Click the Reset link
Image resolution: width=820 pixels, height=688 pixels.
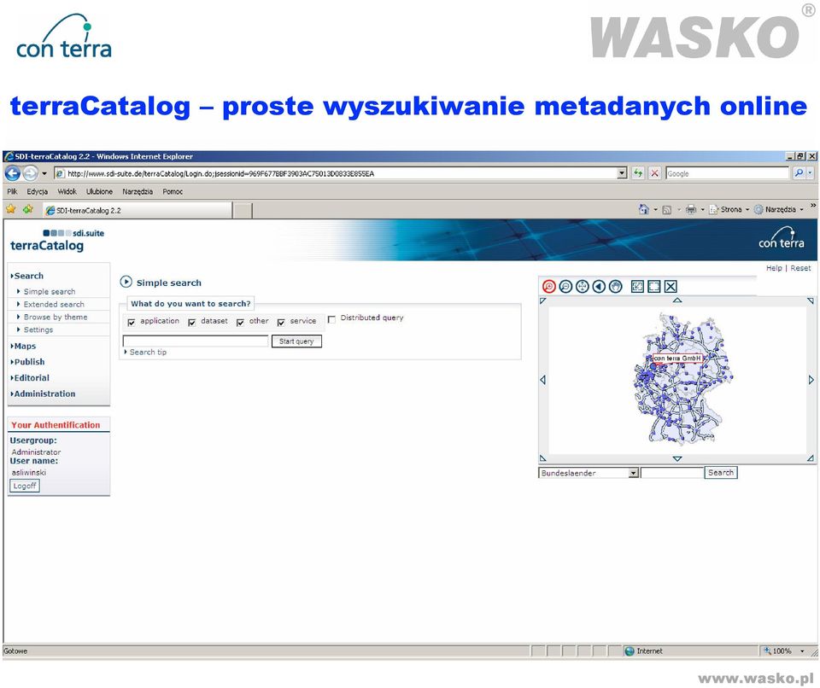click(x=800, y=268)
